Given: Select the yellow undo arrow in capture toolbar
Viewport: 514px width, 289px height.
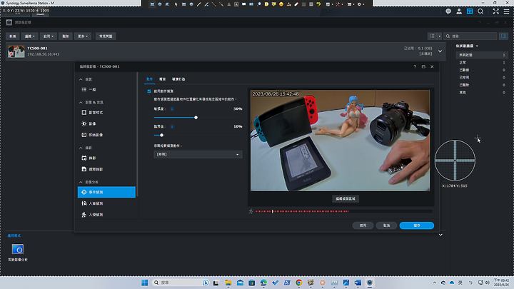Looking at the screenshot, I should pyautogui.click(x=318, y=4).
